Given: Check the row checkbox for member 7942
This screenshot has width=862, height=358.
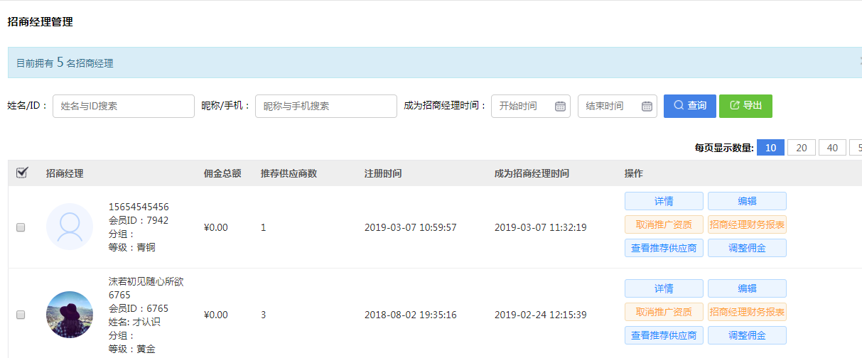Looking at the screenshot, I should [x=21, y=227].
